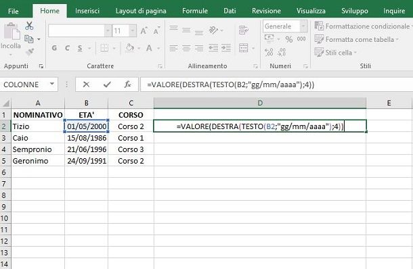
Task: Toggle italic with C button
Action: click(x=67, y=48)
